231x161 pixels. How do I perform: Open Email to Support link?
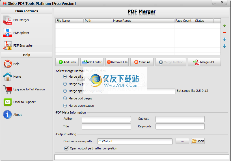pos(24,102)
